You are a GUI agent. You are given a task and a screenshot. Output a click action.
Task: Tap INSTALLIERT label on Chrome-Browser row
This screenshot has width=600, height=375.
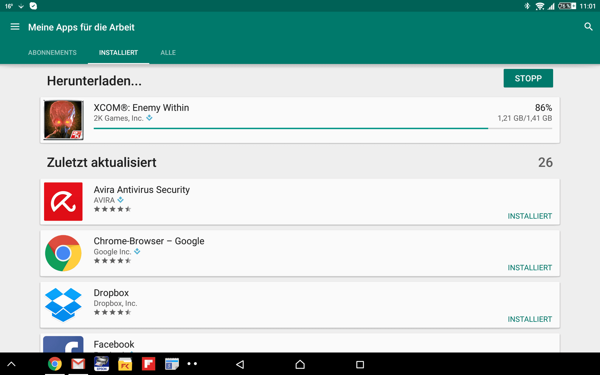tap(530, 267)
